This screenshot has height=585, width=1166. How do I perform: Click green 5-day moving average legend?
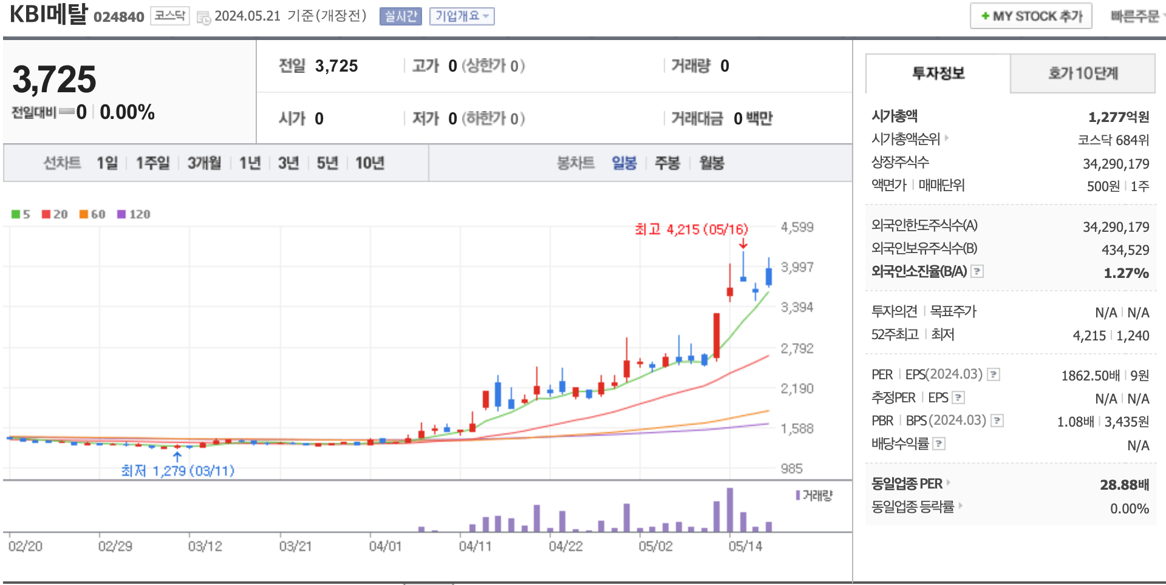click(x=21, y=214)
